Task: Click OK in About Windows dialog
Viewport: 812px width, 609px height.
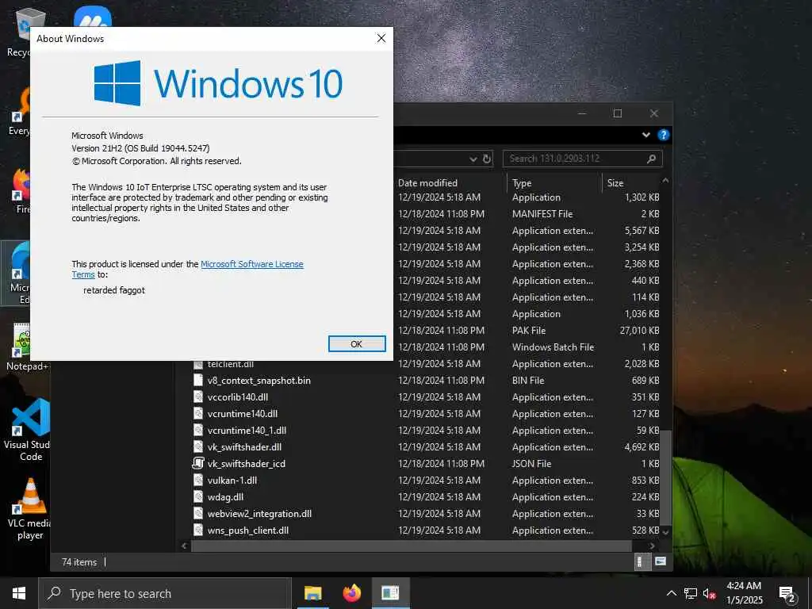Action: (x=357, y=344)
